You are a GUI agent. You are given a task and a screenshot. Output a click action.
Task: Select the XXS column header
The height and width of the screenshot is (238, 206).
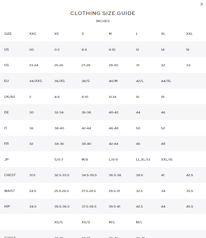(33, 34)
